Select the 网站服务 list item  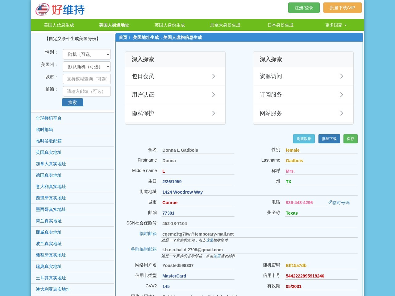tap(303, 113)
